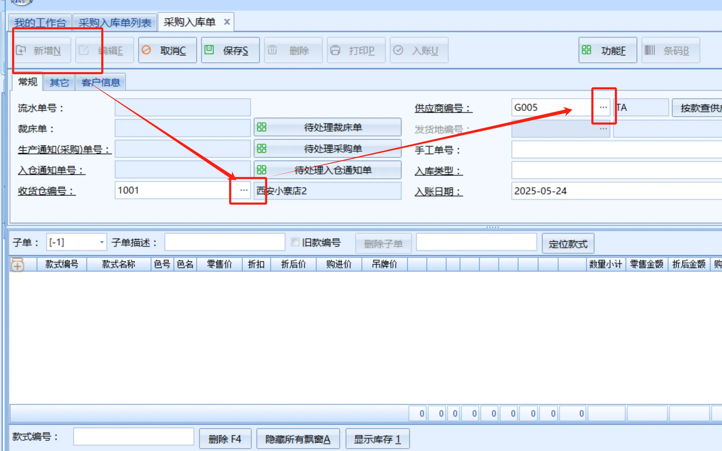
Task: Open lookup ellipsis for 供应商编号 field
Action: [x=603, y=107]
